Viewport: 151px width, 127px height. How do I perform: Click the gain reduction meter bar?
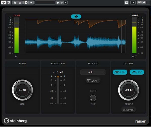click(x=58, y=90)
